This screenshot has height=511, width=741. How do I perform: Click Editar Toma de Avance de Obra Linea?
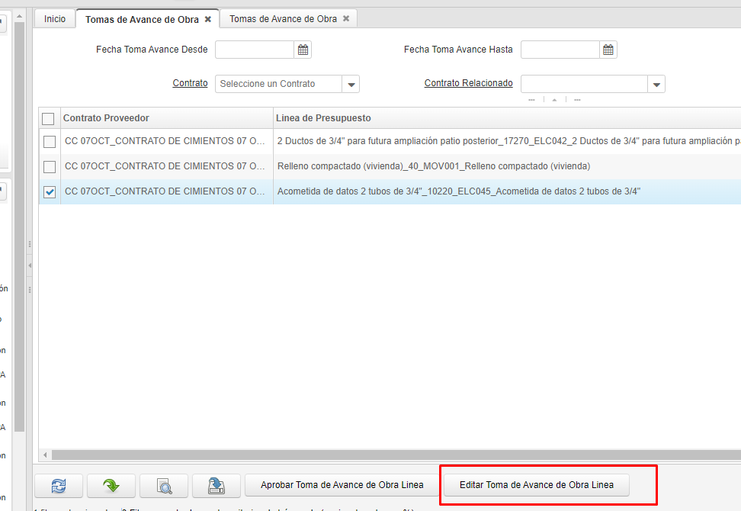[x=537, y=485]
